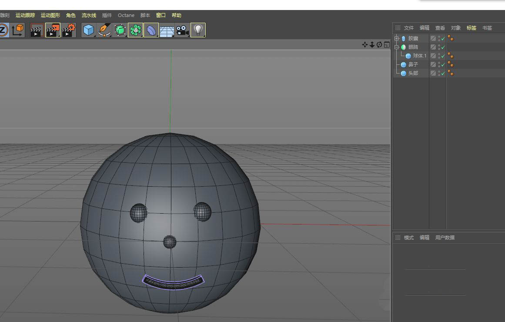This screenshot has height=322, width=505.
Task: Click the Light bulb icon in the toolbar
Action: [198, 30]
